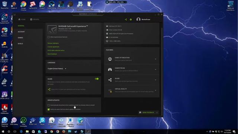
Task: Open Google Chrome desktop shortcut
Action: coord(23,6)
